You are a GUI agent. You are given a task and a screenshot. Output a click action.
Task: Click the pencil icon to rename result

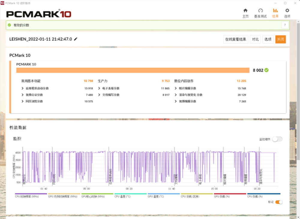coord(76,39)
